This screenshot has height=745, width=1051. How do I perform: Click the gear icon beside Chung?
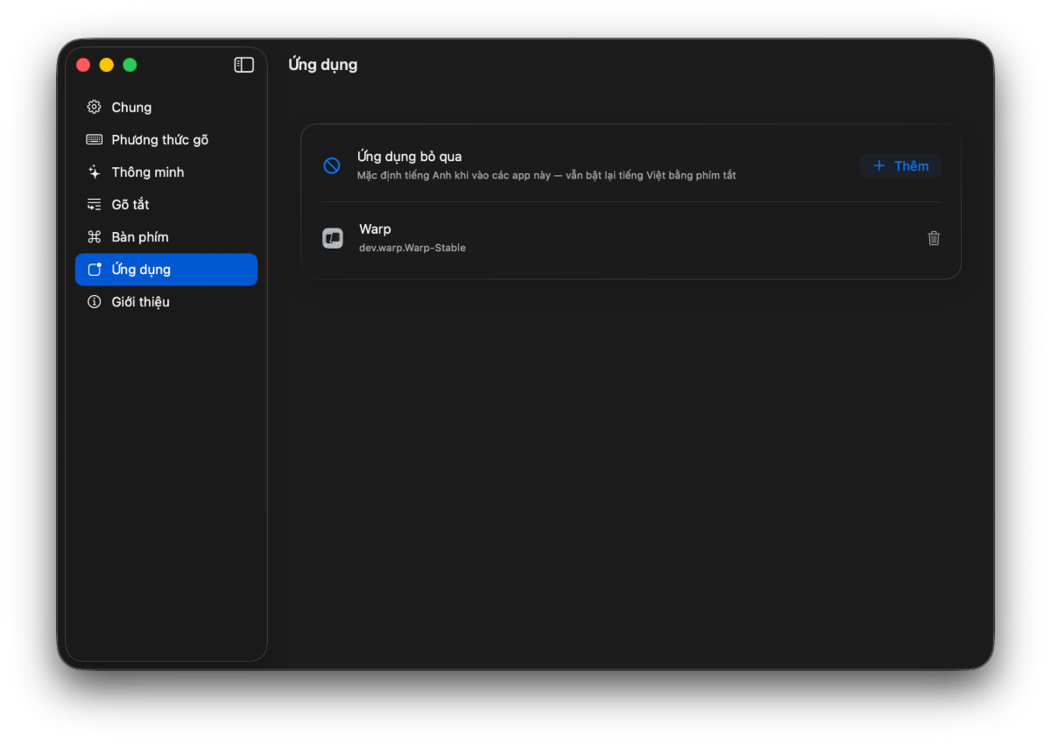95,107
